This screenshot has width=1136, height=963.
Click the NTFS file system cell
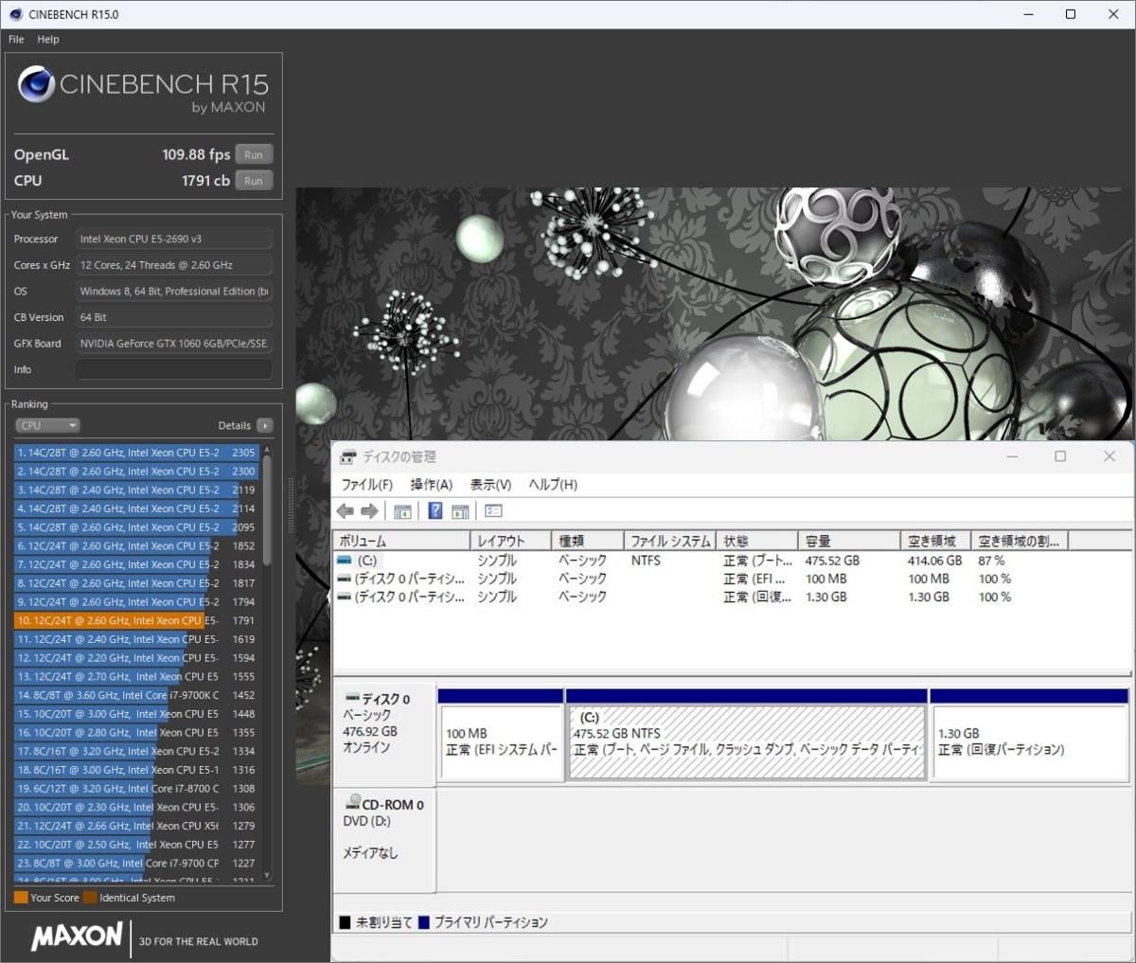[x=646, y=561]
